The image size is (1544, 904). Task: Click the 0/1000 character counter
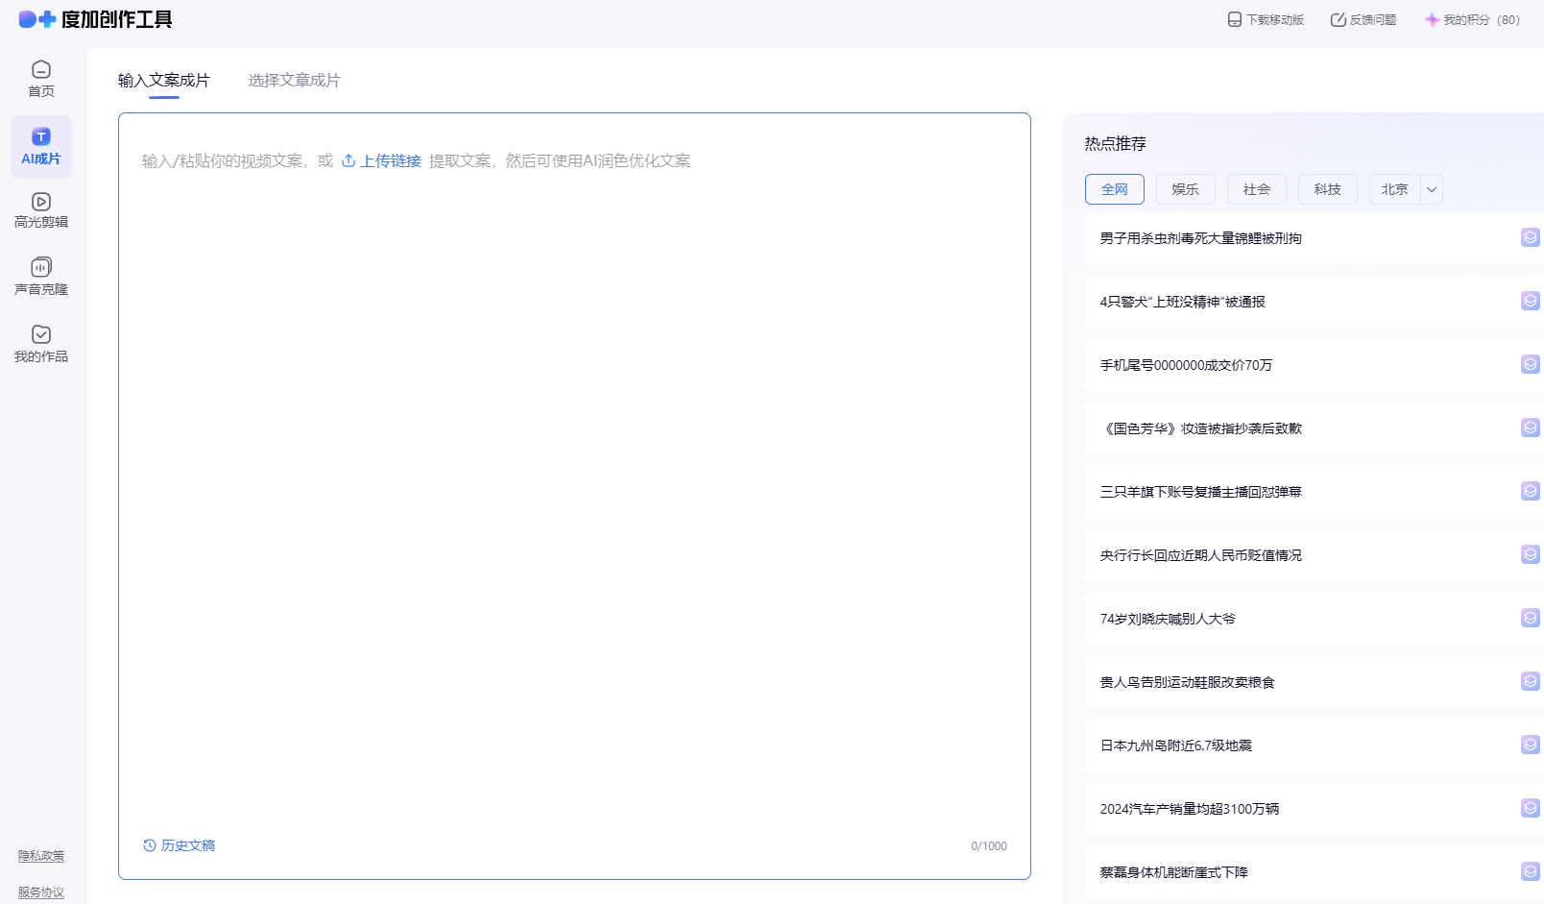click(x=989, y=846)
